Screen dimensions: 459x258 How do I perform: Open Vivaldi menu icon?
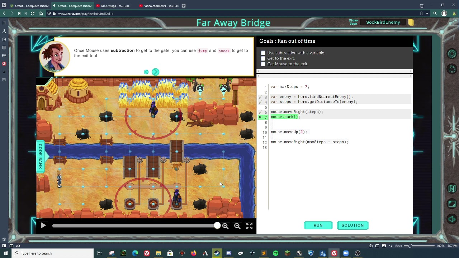pos(4,5)
